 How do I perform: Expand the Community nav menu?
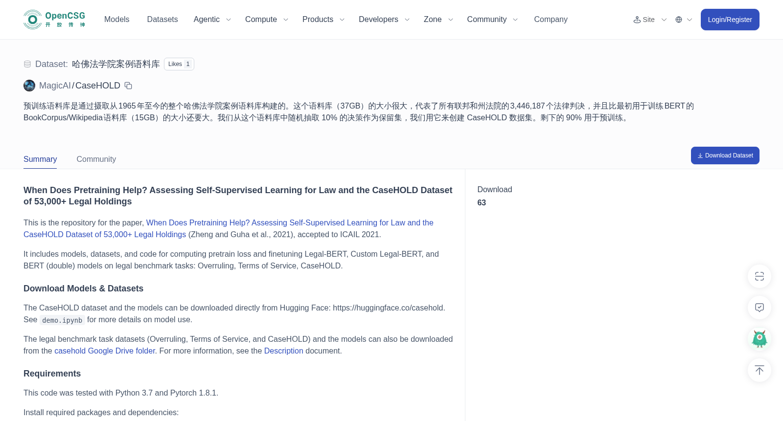492,20
